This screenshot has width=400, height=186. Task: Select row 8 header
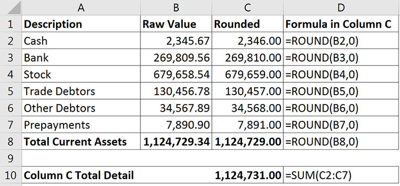pos(11,141)
